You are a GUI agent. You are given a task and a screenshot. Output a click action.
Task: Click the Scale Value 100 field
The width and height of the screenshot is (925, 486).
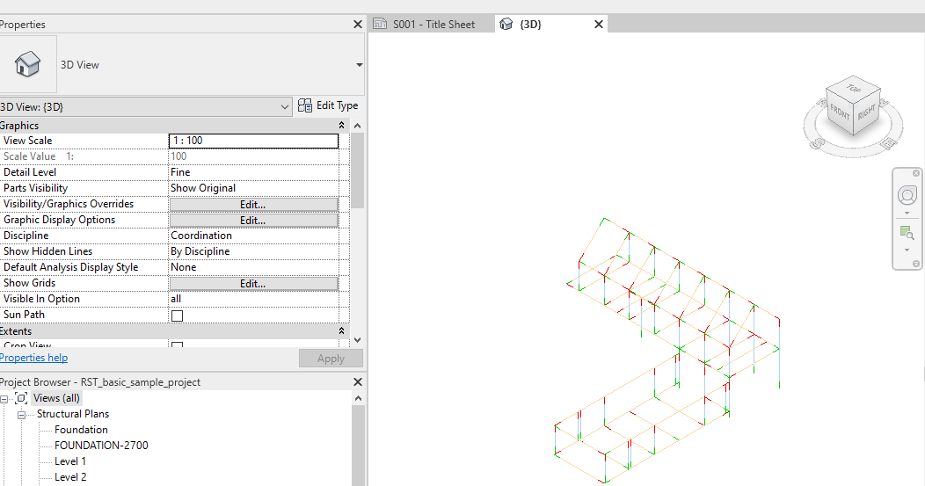(x=253, y=156)
